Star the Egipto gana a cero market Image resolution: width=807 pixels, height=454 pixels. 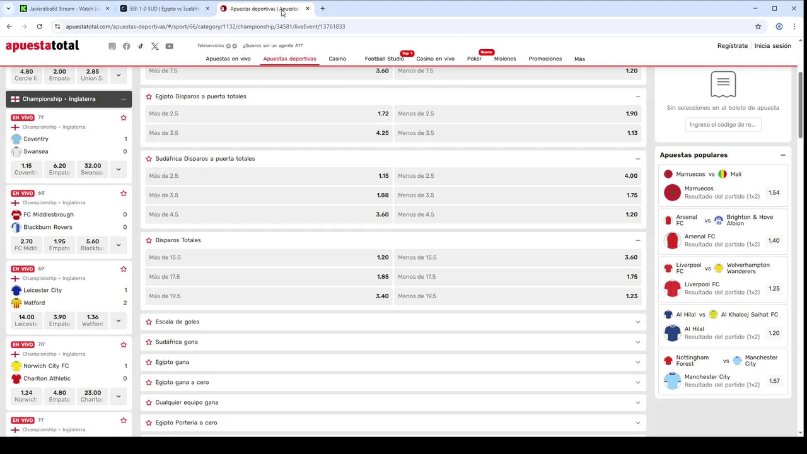pyautogui.click(x=149, y=382)
